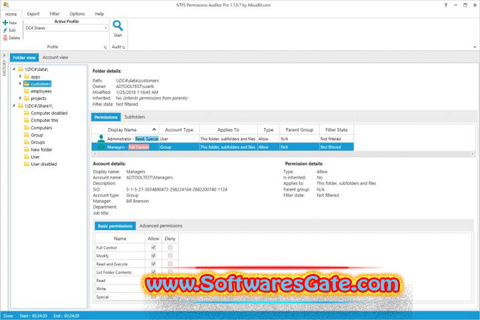Click the \\DC4\Share1\ folder icon
This screenshot has width=480, height=320.
[x=21, y=105]
